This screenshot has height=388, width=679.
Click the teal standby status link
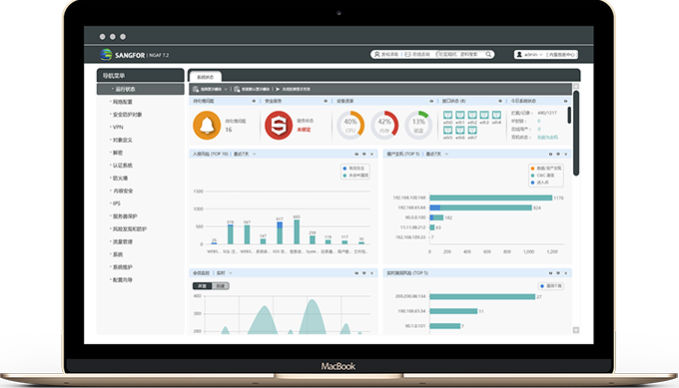(547, 137)
